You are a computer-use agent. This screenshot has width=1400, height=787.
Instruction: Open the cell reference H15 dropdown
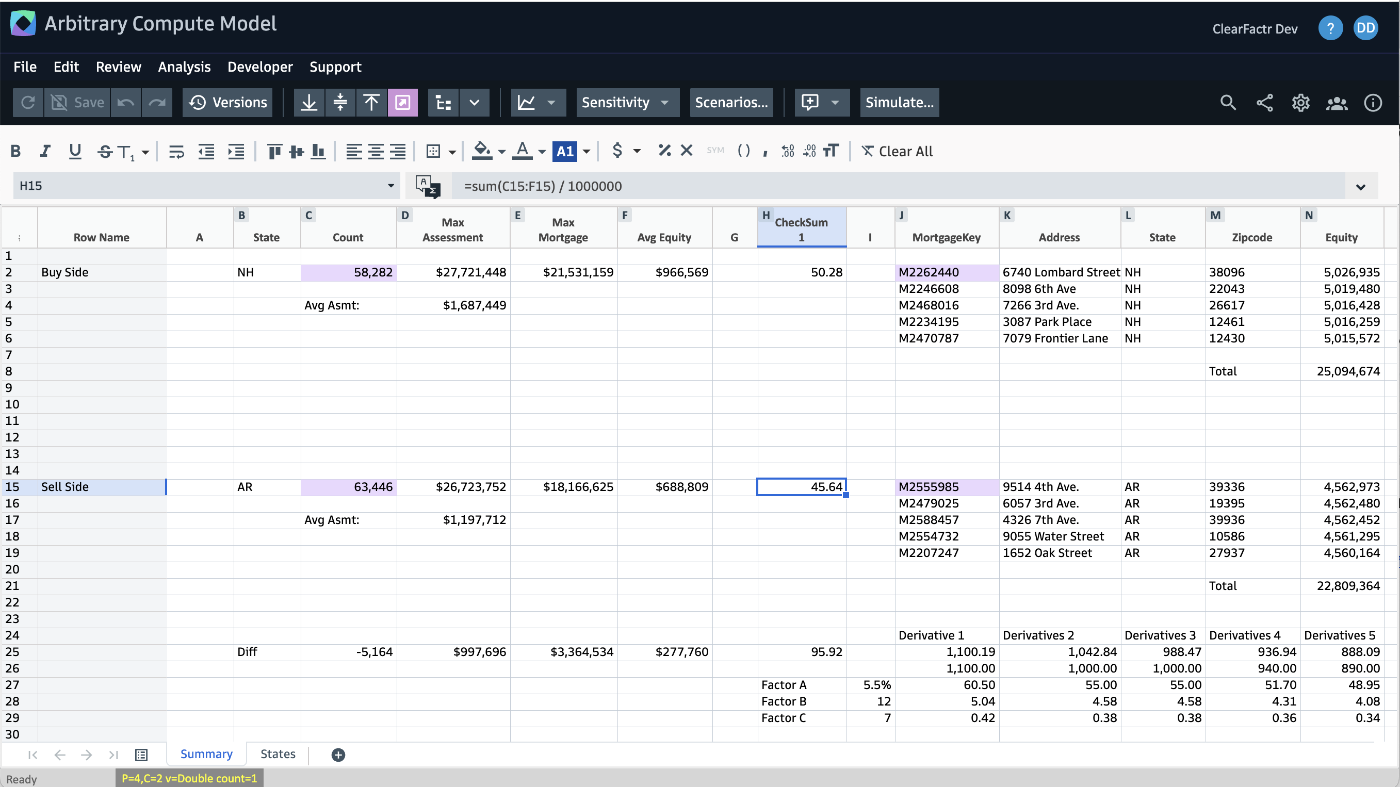[390, 186]
